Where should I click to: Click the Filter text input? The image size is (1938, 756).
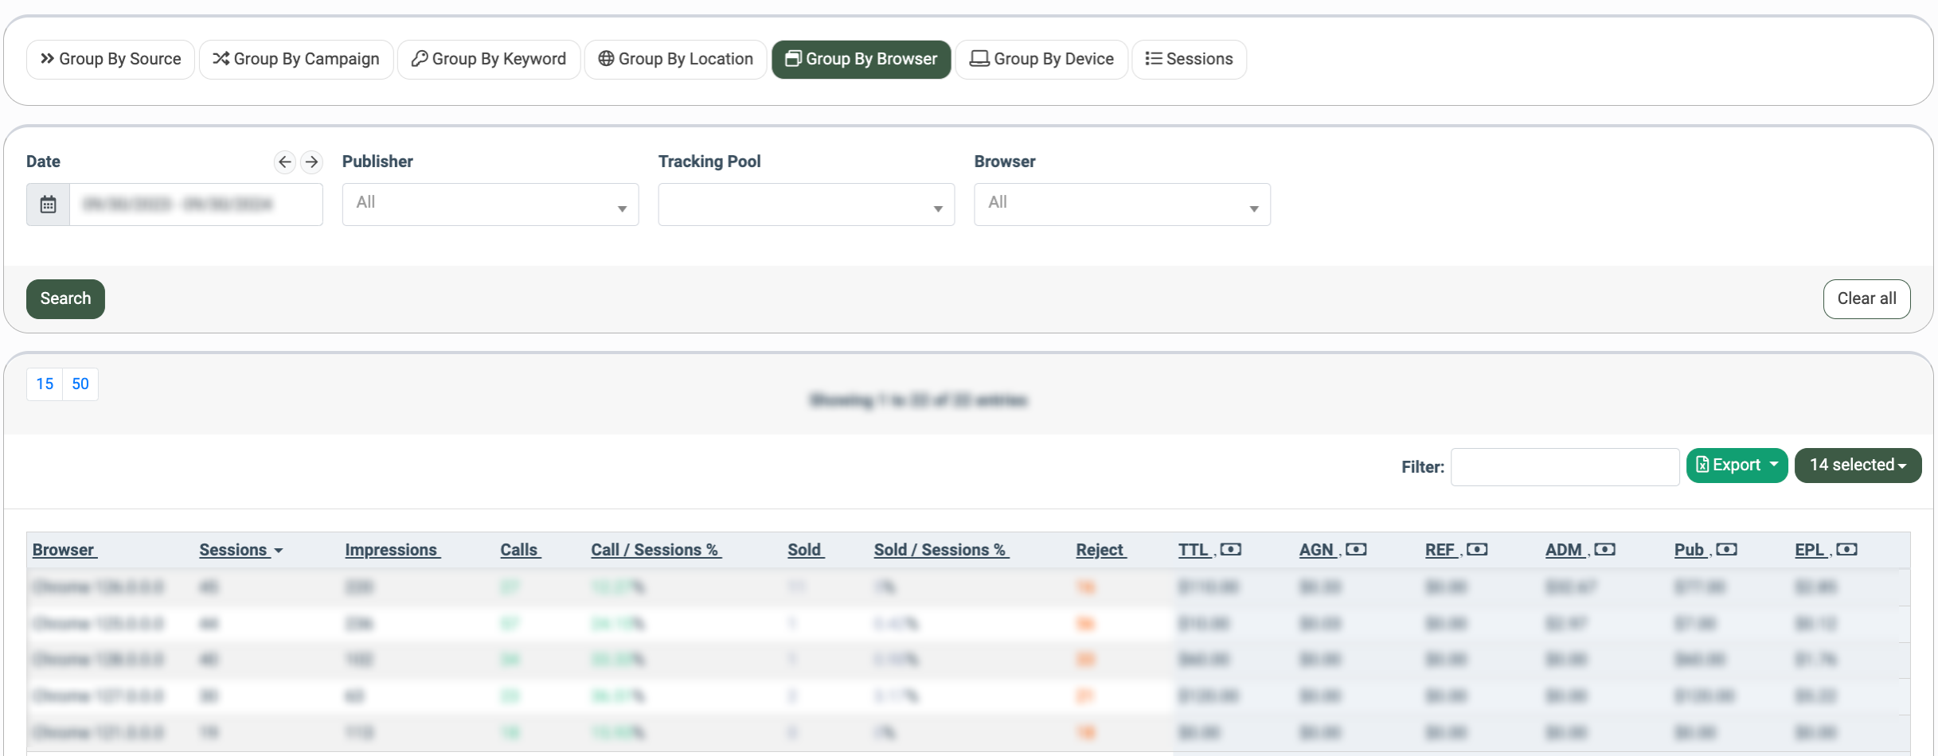pos(1564,467)
